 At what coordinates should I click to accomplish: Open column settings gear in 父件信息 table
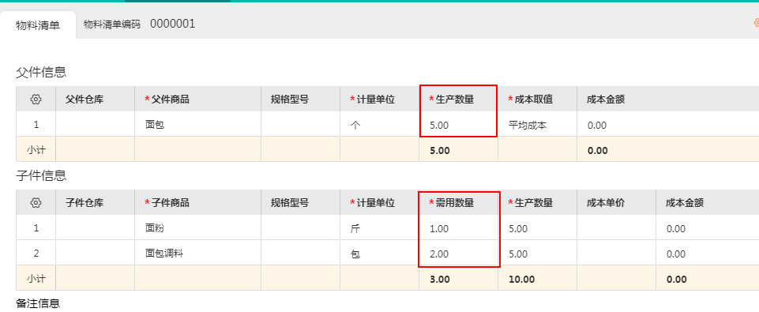pos(36,100)
